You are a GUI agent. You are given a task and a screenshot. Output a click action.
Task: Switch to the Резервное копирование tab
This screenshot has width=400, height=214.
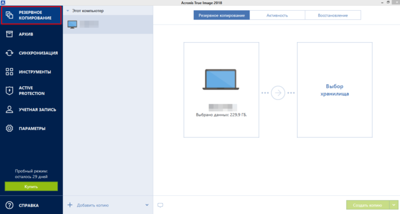tap(222, 15)
